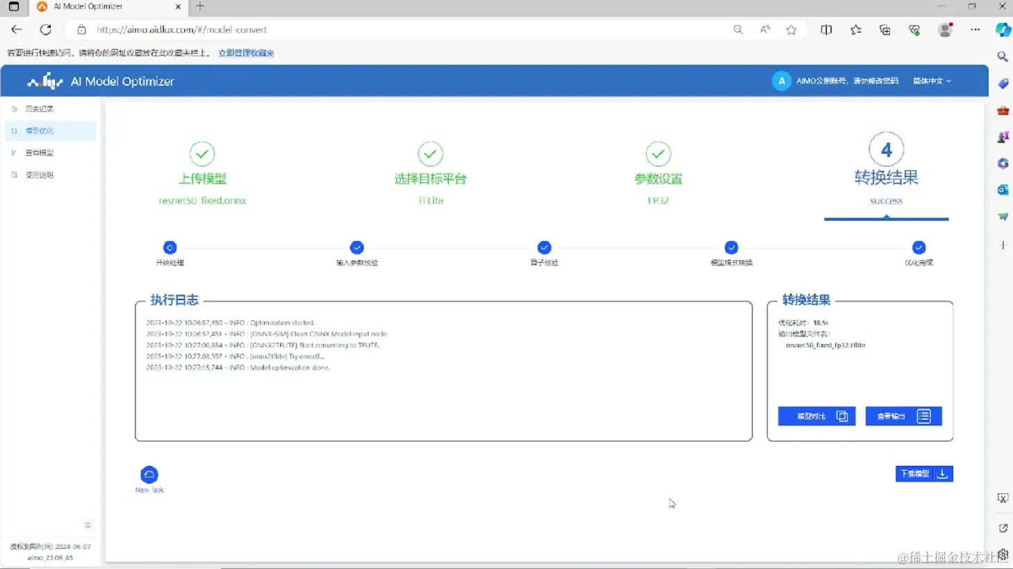Click the address bar URL
This screenshot has width=1013, height=569.
coord(182,30)
